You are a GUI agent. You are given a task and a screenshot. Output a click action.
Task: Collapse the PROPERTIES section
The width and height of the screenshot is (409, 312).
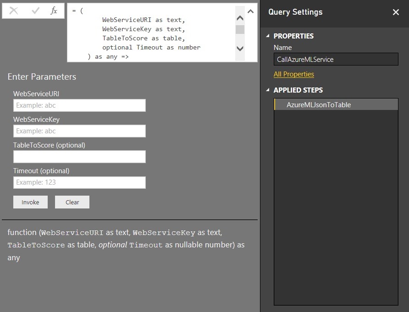268,36
